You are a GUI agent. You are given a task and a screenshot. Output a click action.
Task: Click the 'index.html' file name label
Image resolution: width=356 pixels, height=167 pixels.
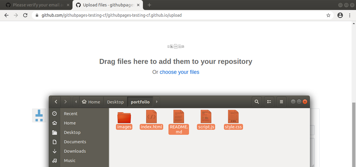[152, 127]
